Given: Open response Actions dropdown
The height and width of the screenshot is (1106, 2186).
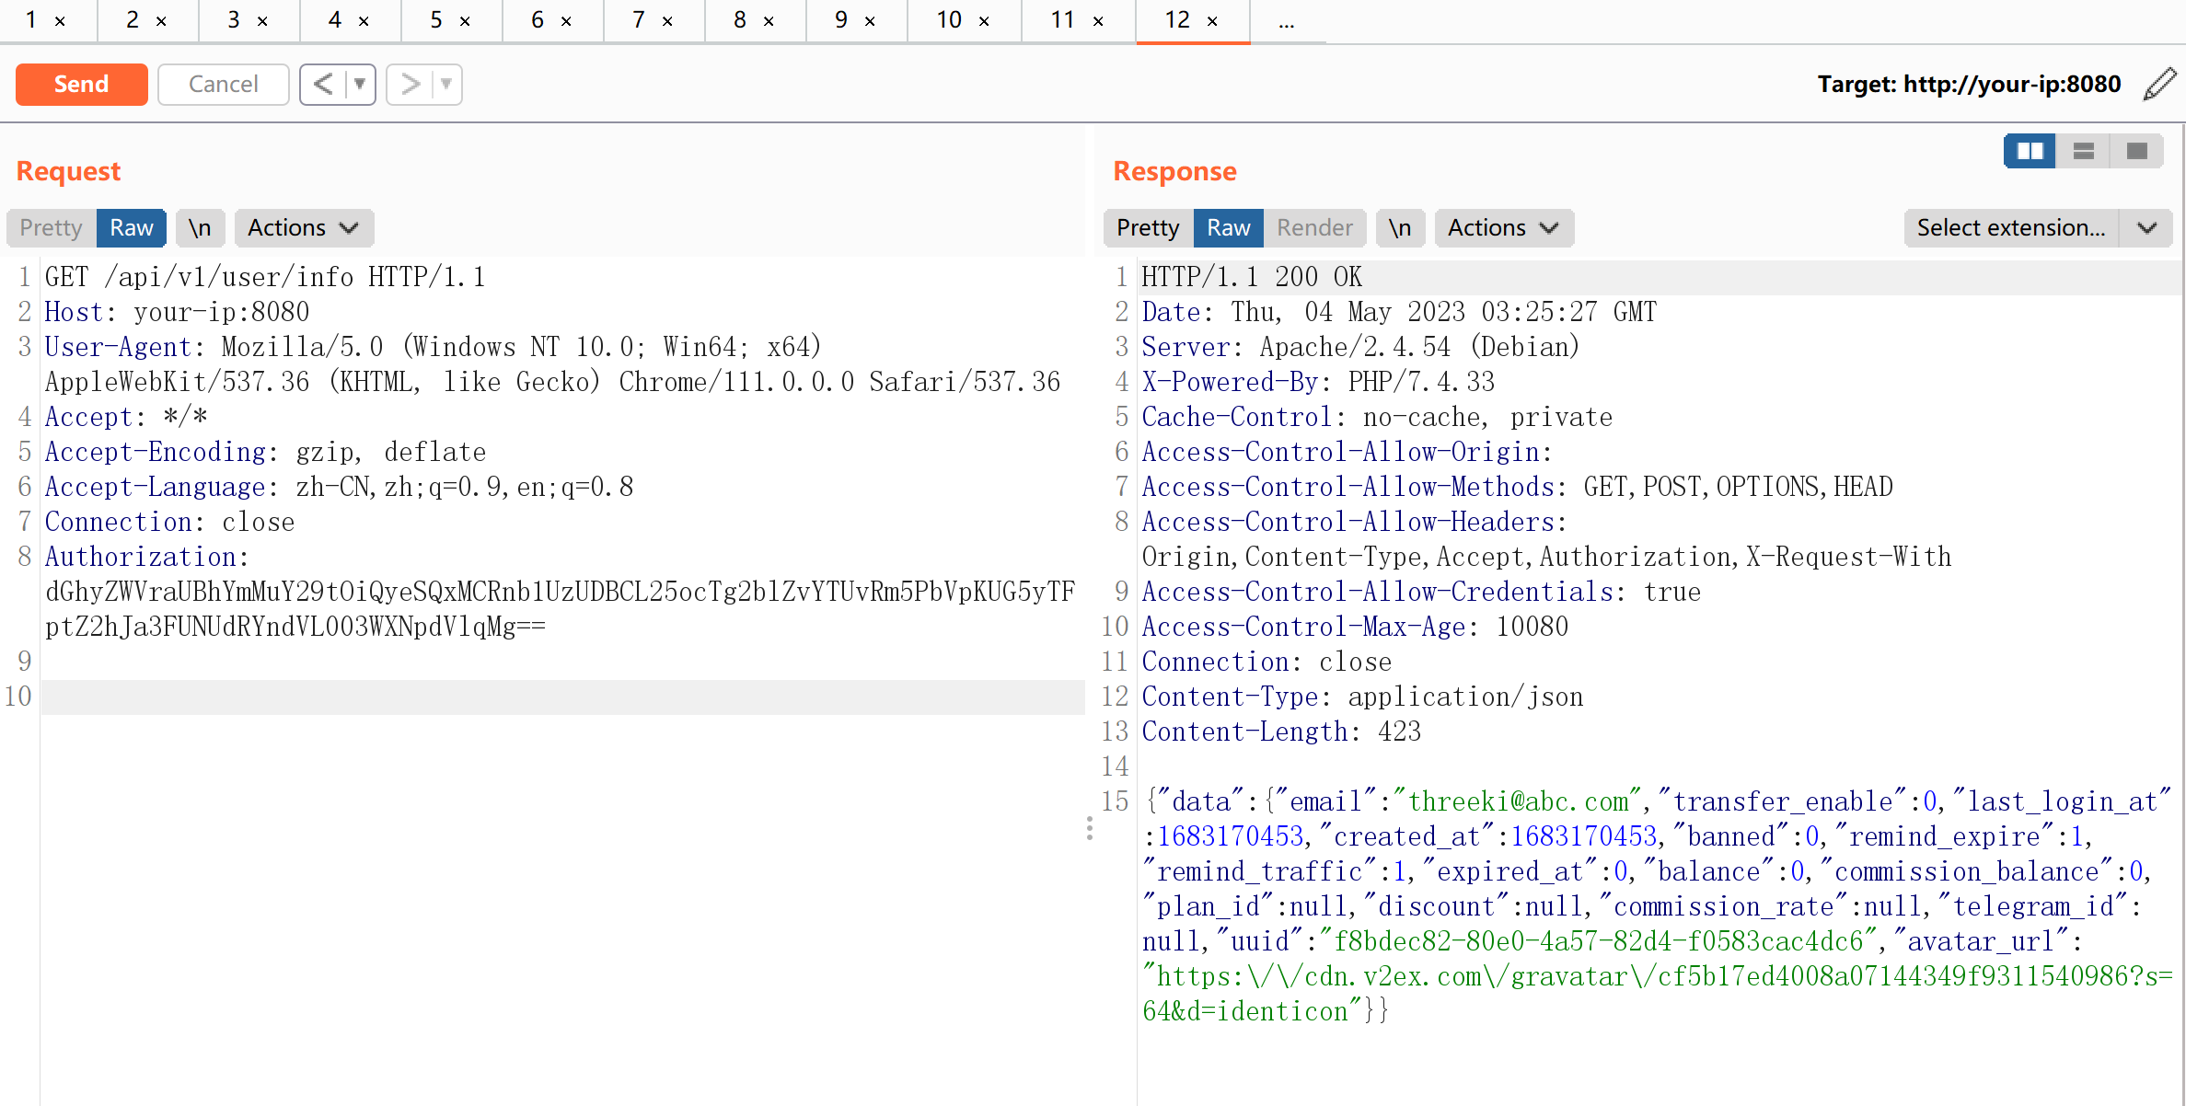Looking at the screenshot, I should (1503, 228).
